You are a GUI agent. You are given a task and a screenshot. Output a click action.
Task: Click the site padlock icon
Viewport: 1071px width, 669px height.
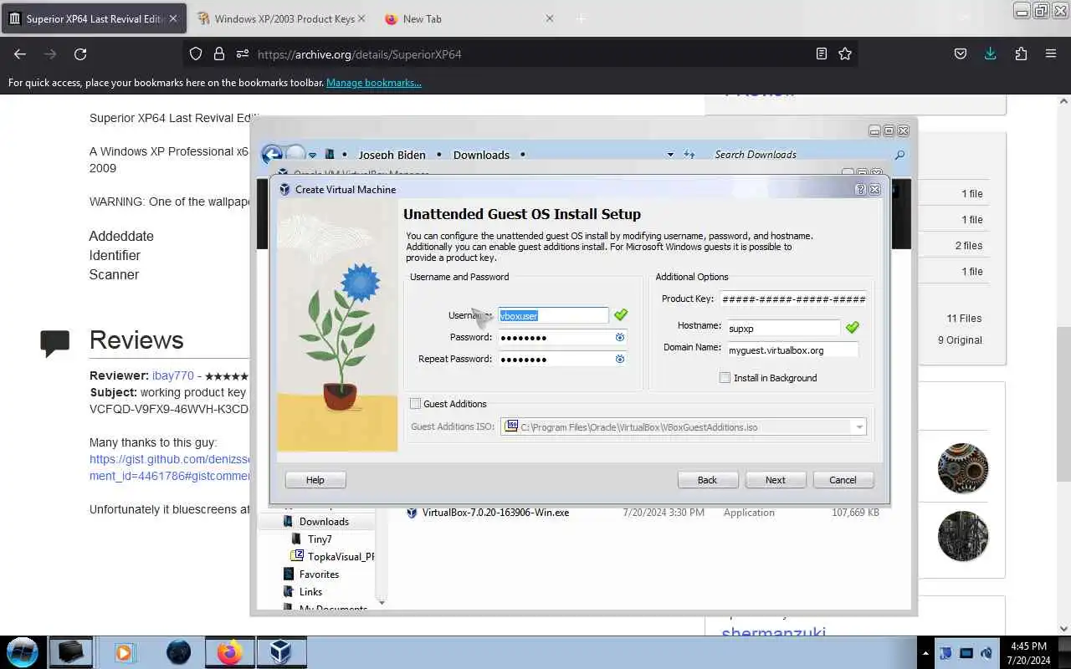[219, 54]
